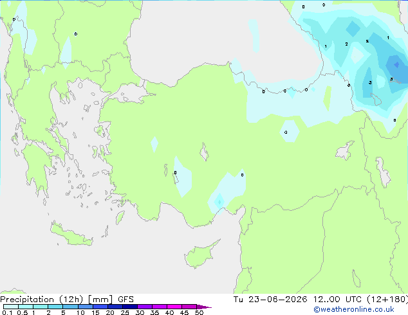Click the weatheronline.co.uk copyright link
This screenshot has height=315, width=408.
pos(354,309)
